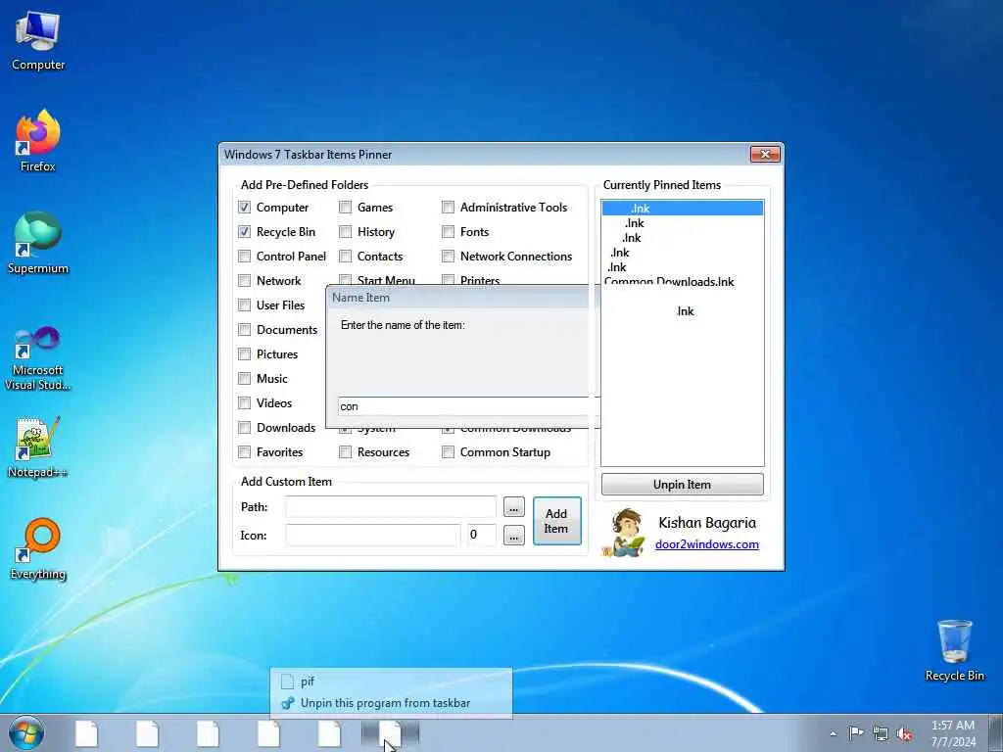
Task: Enable the Resources checkbox
Action: coord(346,452)
